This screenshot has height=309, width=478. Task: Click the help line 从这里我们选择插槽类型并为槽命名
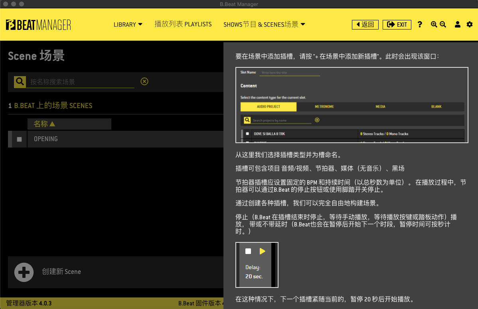point(289,155)
